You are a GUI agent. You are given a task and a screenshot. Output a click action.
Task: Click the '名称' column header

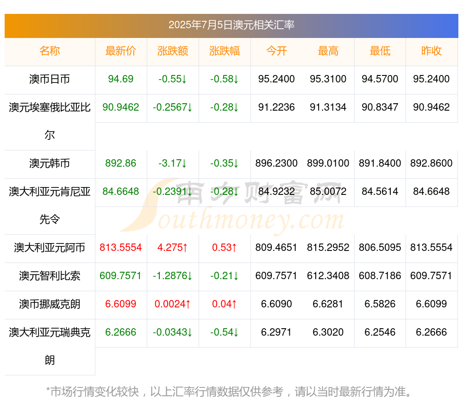[x=50, y=51]
